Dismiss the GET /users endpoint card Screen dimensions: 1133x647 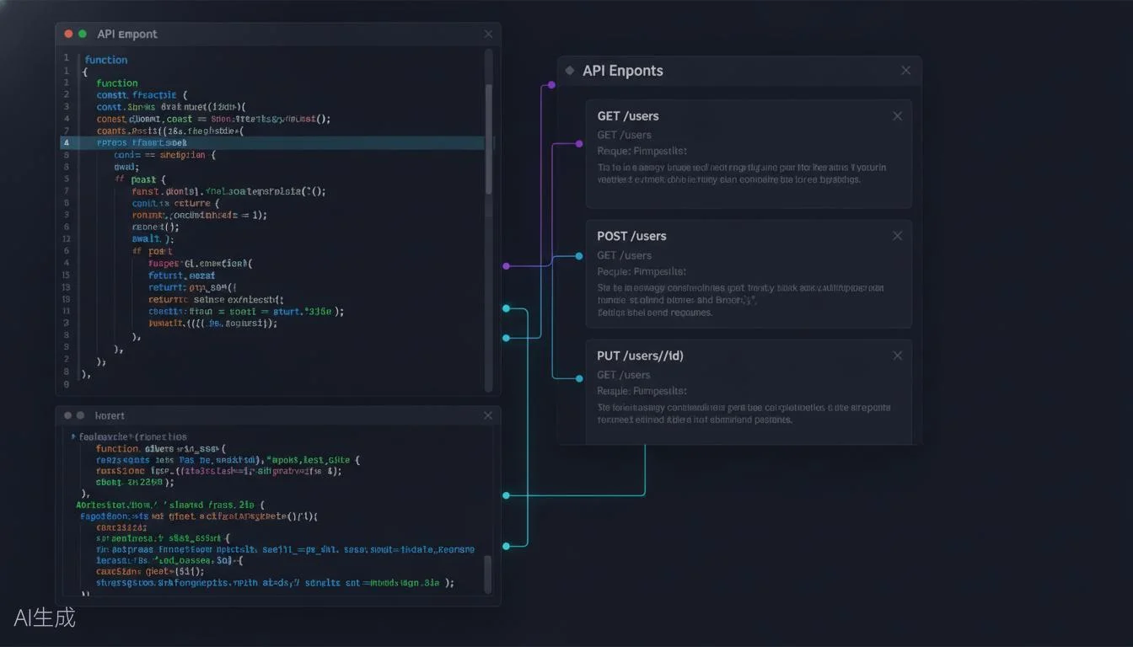coord(897,116)
